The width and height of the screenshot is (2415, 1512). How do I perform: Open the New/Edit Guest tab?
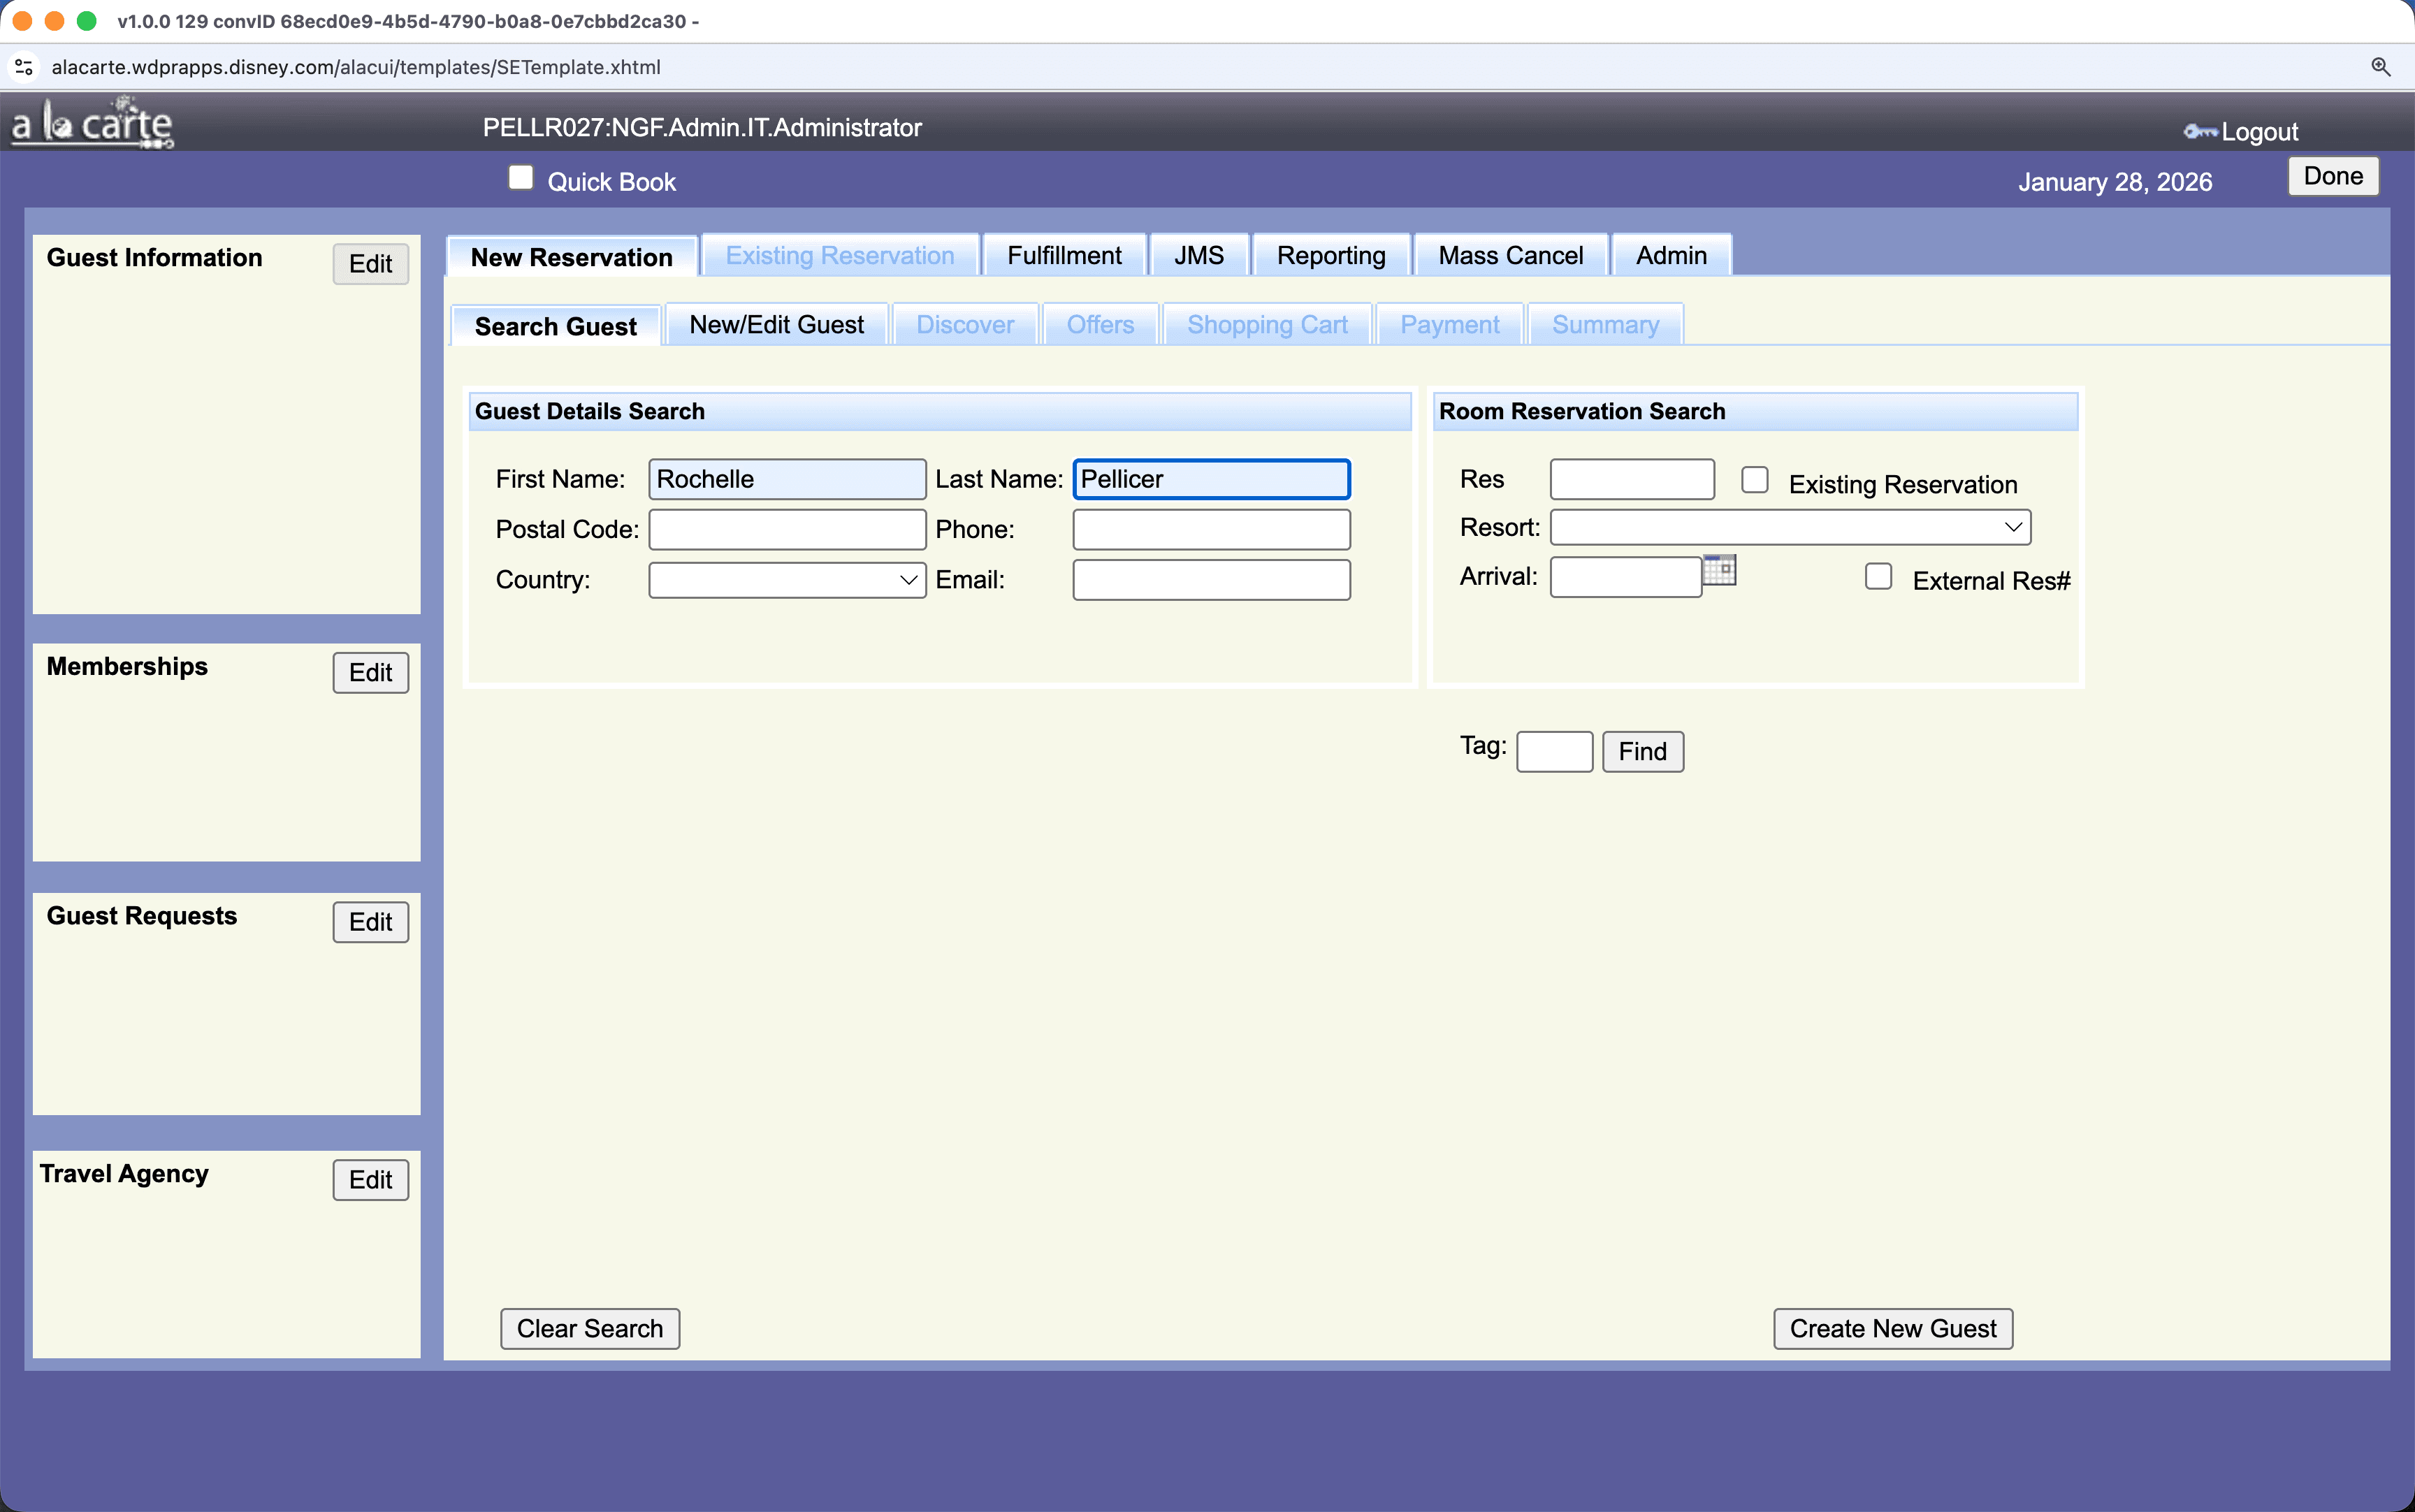pos(776,325)
